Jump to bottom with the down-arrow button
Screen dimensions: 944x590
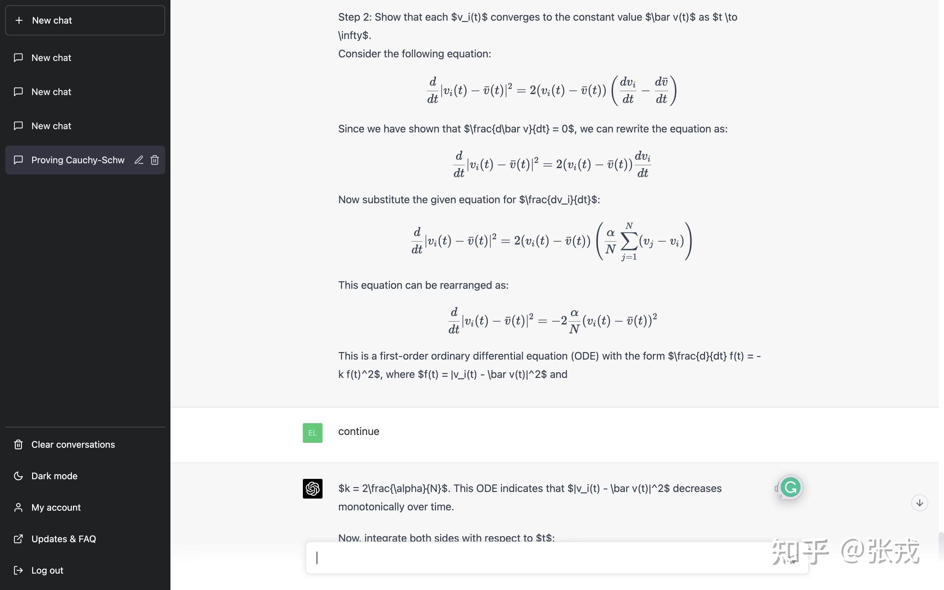click(x=919, y=503)
